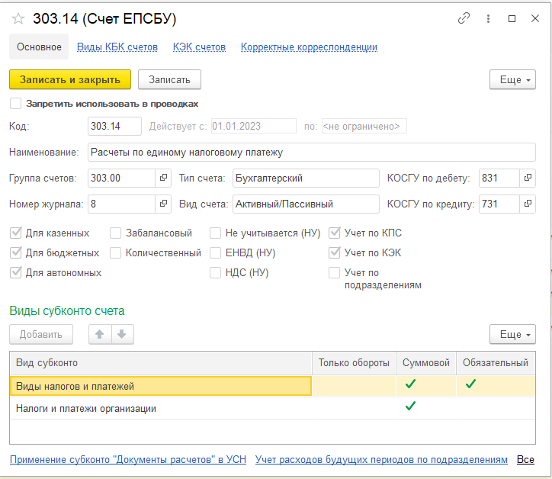552x479 pixels.
Task: Click the Записать и закрыть button
Action: coord(70,79)
